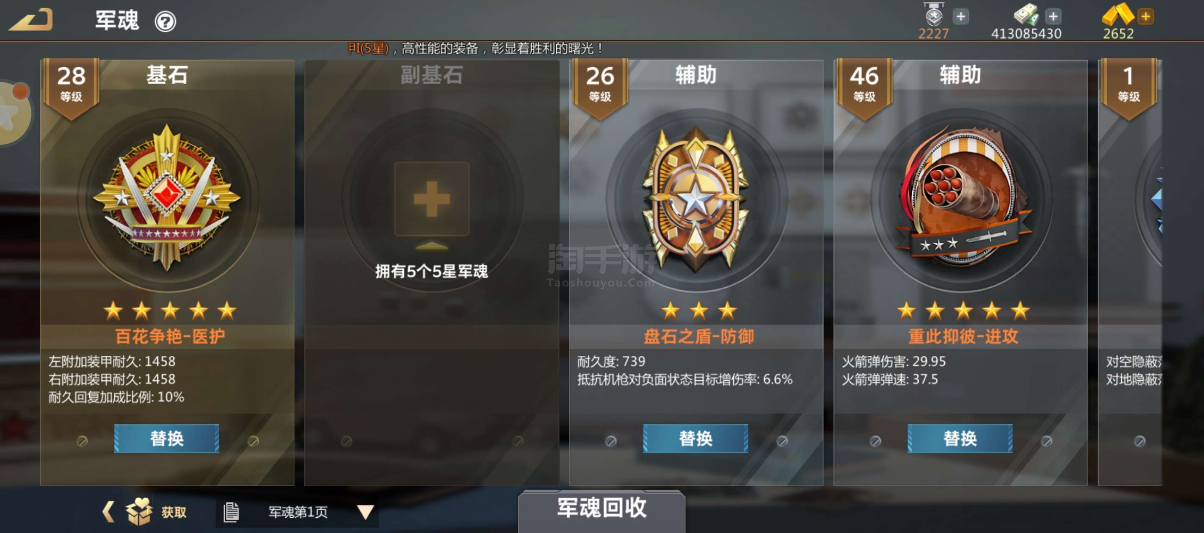1204x533 pixels.
Task: Add more cash with the plus icon
Action: coord(1052,17)
